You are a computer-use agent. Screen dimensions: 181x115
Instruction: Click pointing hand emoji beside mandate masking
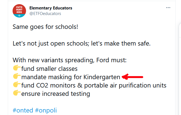pos(17,76)
